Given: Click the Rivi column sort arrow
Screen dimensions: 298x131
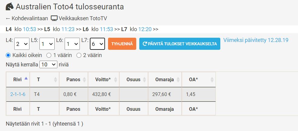Looking at the screenshot, I should tap(26, 78).
